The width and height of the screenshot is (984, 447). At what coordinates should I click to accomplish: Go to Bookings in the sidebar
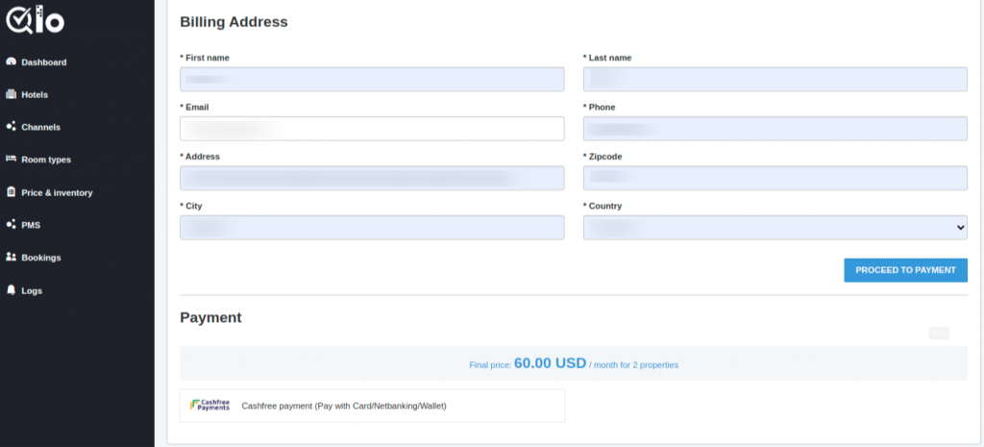tap(40, 258)
